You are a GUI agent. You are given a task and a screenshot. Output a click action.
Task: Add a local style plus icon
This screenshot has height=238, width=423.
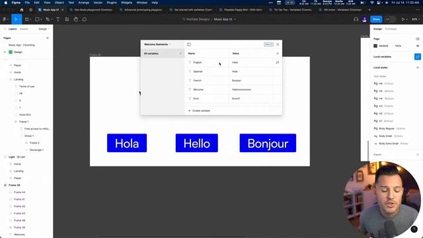(x=418, y=67)
